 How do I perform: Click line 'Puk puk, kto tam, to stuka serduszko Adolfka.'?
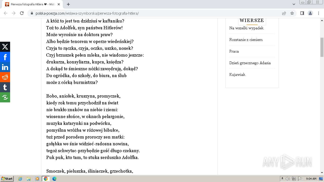93,157
